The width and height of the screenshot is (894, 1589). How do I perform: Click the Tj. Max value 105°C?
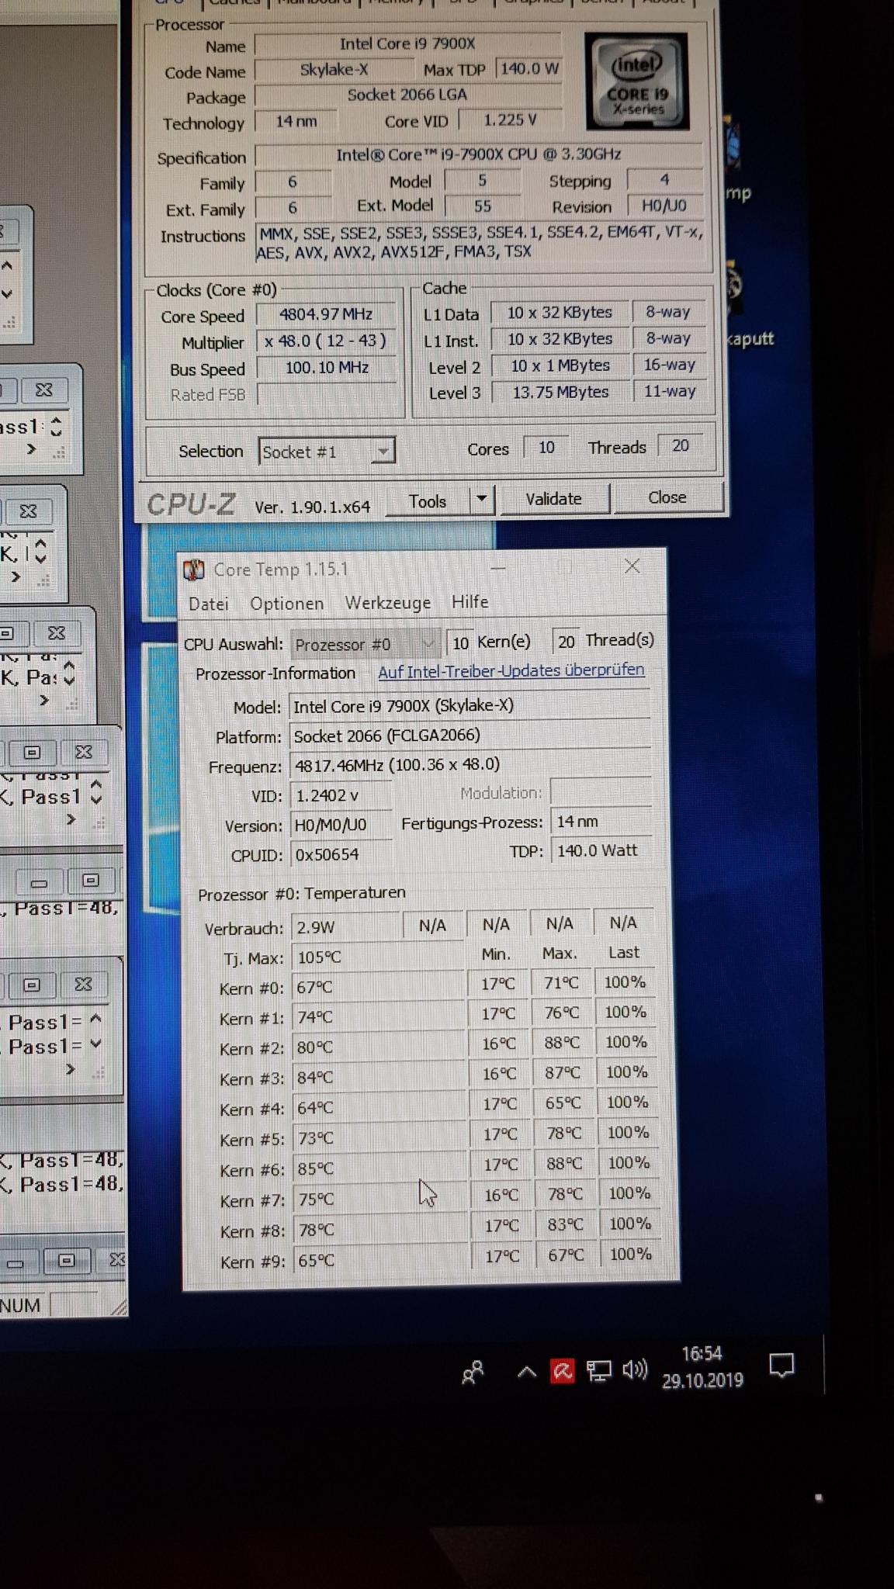[378, 957]
